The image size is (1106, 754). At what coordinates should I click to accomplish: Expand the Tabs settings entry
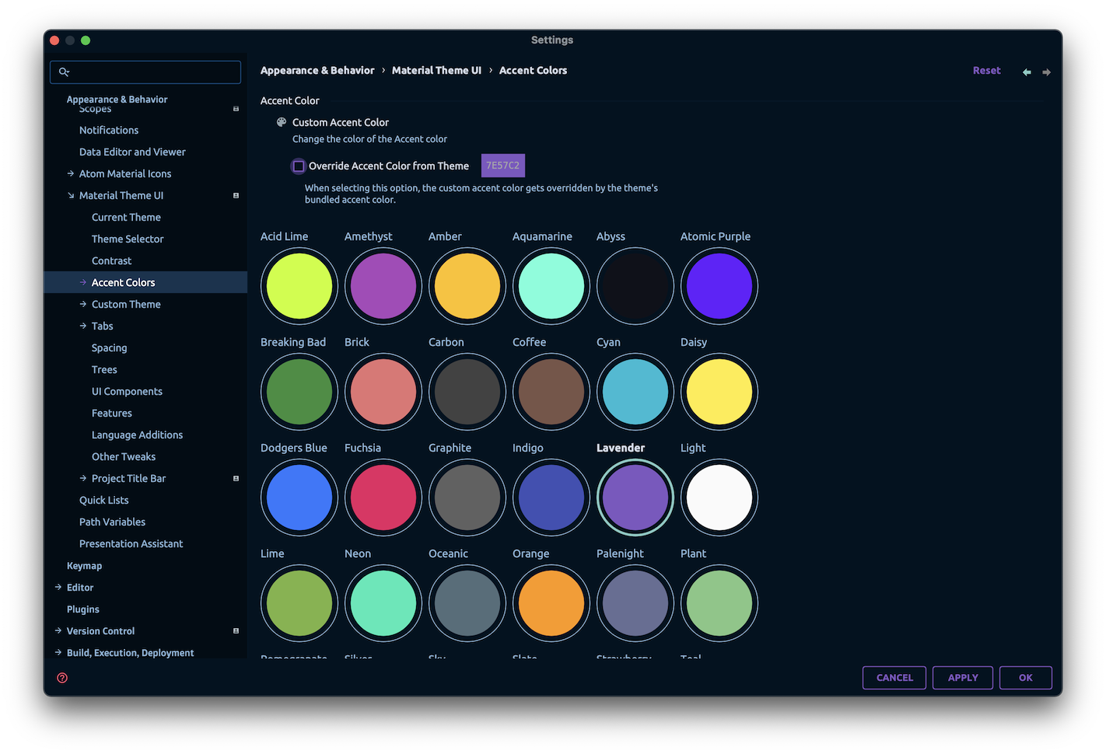point(83,326)
